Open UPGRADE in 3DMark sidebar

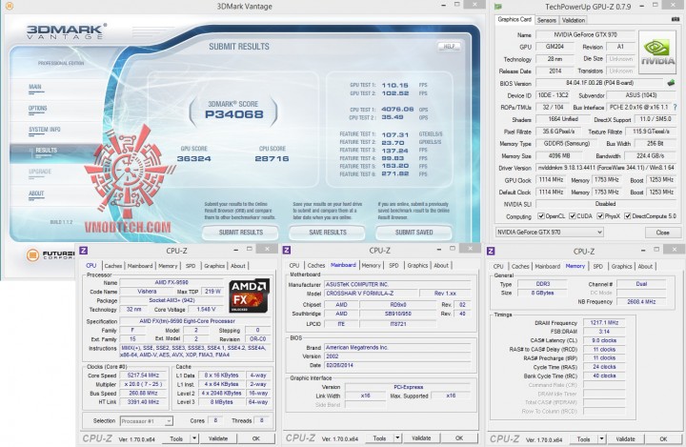(x=40, y=173)
